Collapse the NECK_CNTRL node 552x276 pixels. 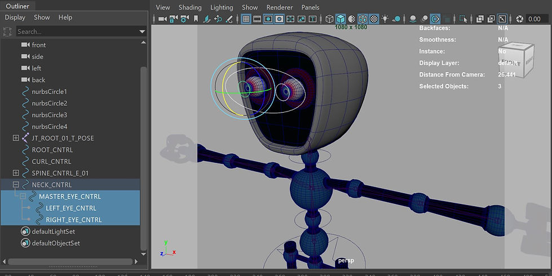click(x=16, y=184)
